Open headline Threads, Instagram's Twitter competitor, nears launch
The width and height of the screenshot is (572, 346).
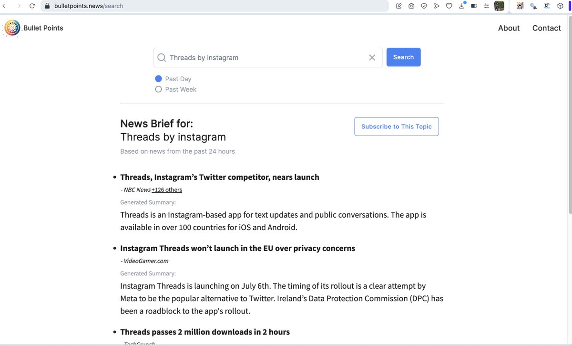[x=220, y=177]
